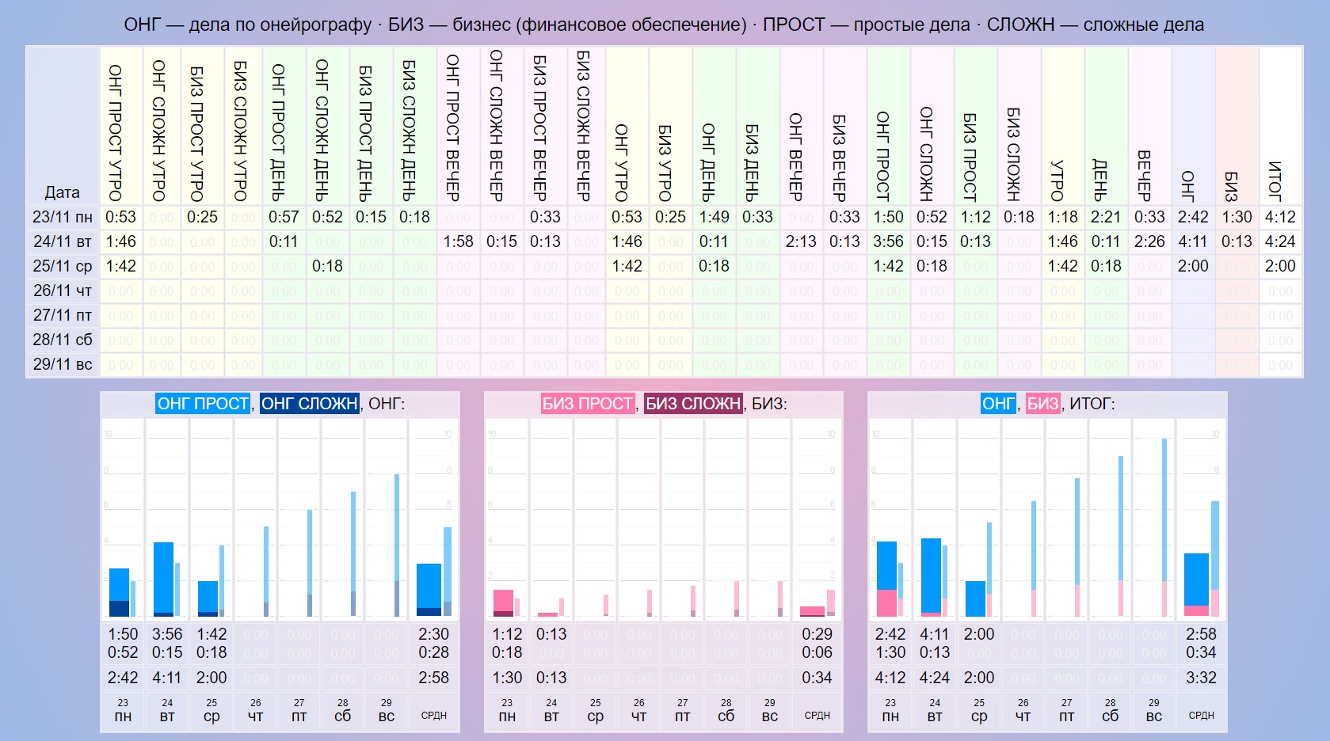The image size is (1330, 741).
Task: Select the 0:29 average value under the БИЗ chart
Action: [x=817, y=634]
